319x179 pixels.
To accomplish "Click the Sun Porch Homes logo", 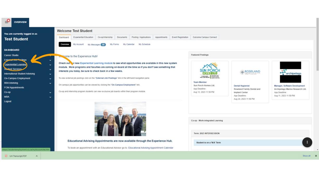I will [210, 71].
